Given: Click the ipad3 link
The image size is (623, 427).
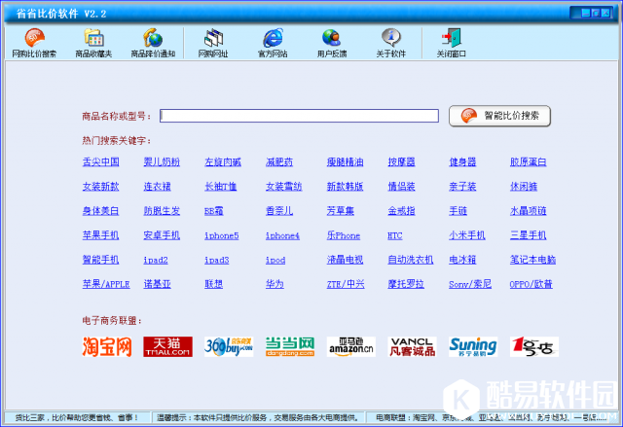Looking at the screenshot, I should pos(217,261).
